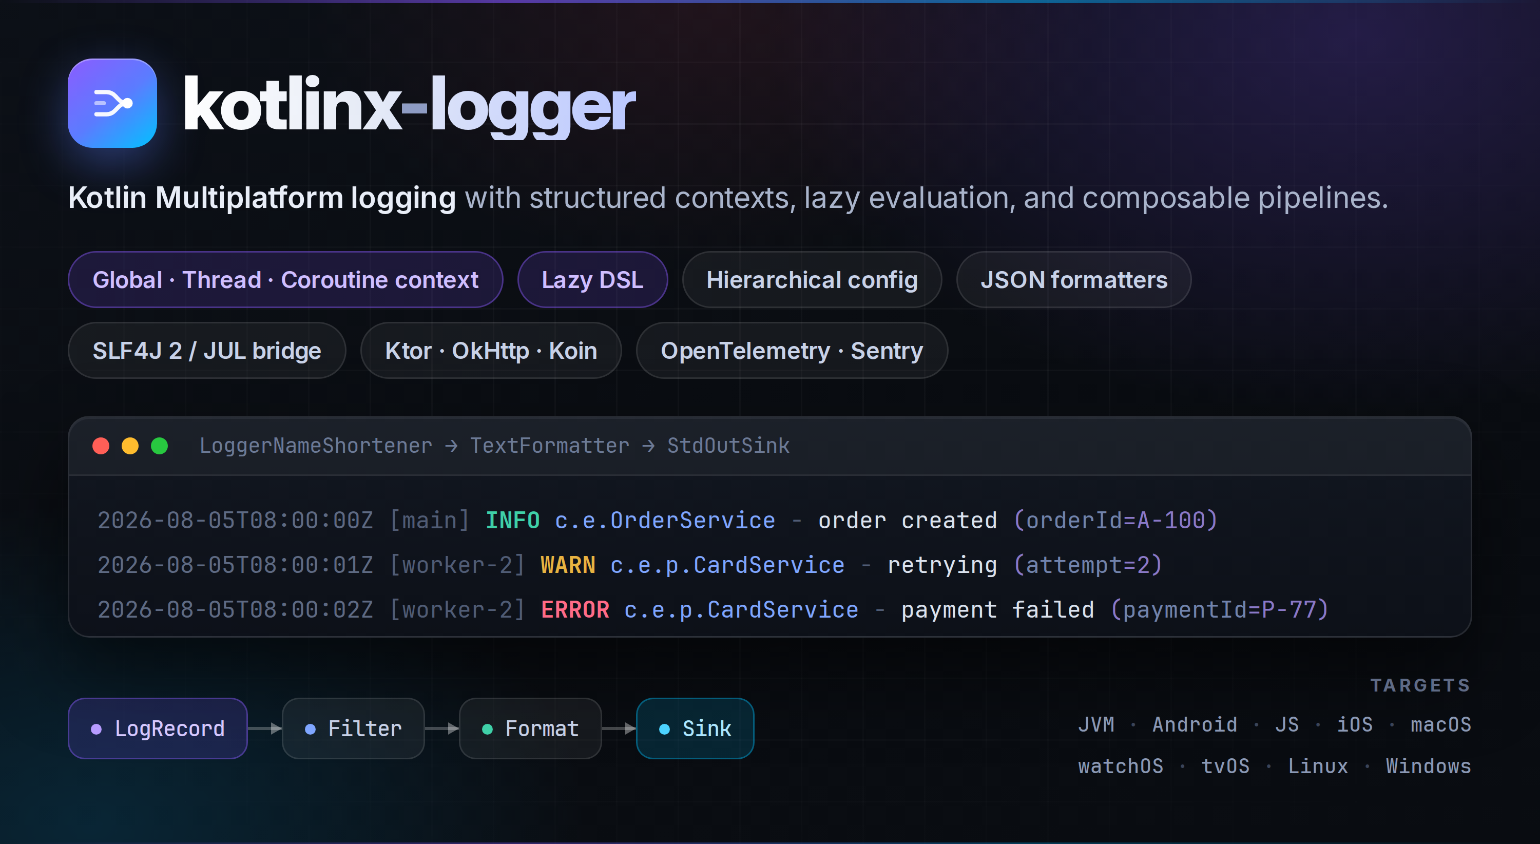This screenshot has width=1540, height=844.
Task: Click the Windows target
Action: pos(1428,765)
